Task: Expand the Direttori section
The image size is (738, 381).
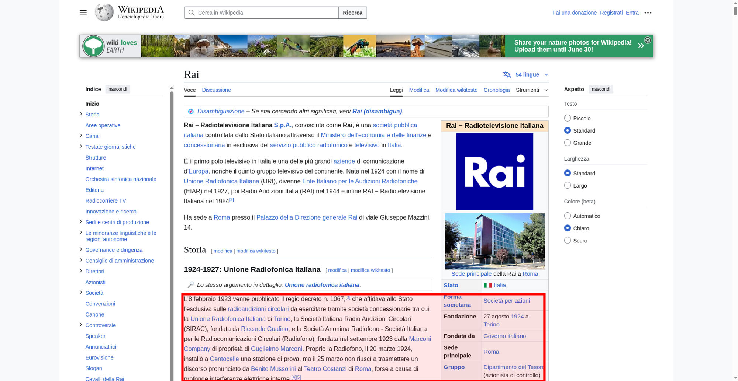Action: pos(81,271)
